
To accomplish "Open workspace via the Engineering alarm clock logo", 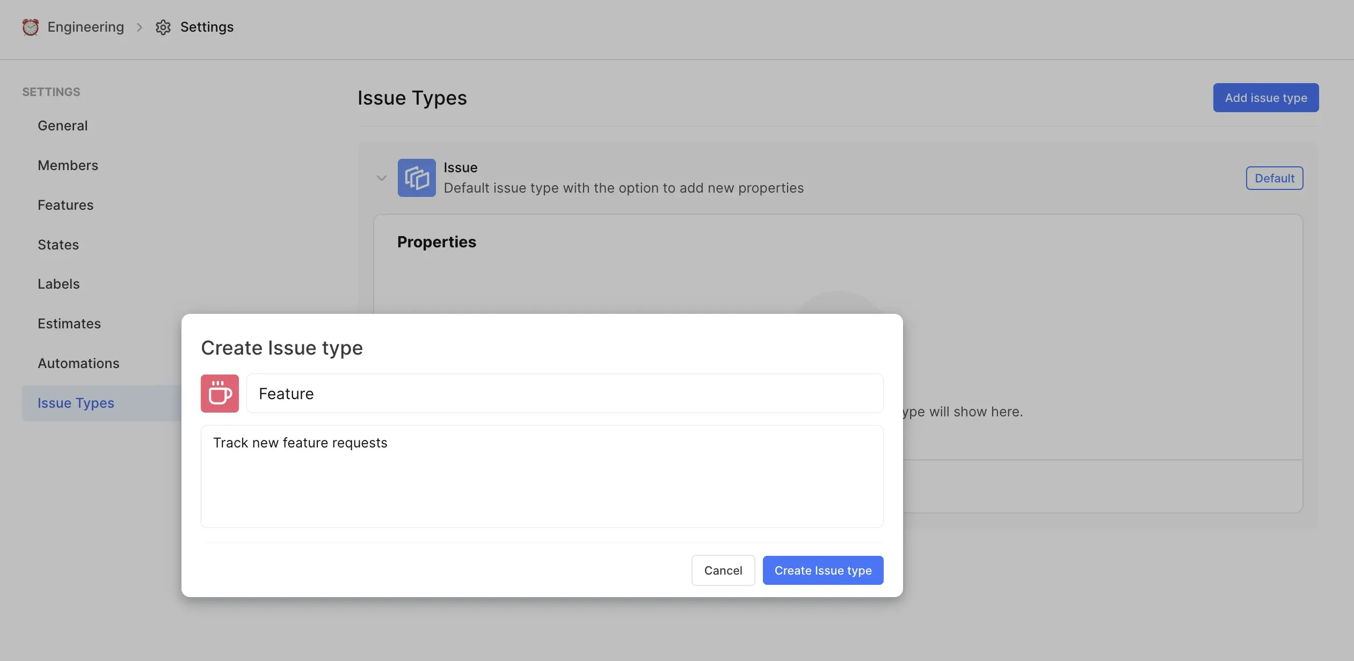I will (31, 26).
